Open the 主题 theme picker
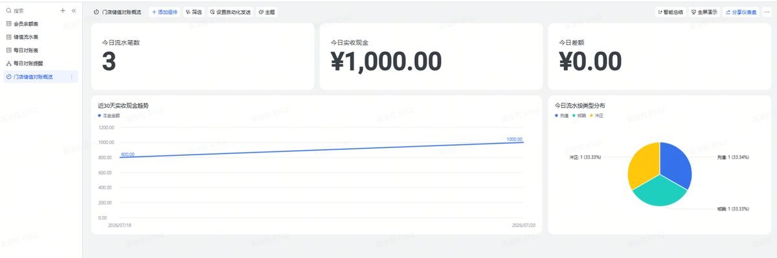 tap(267, 12)
